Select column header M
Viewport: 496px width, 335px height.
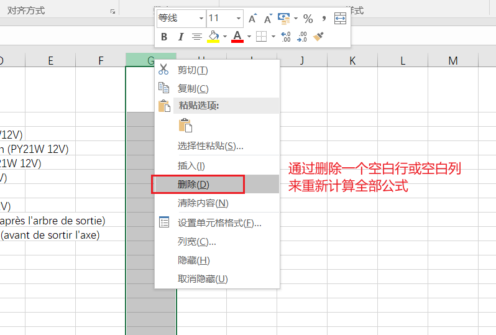(x=453, y=60)
